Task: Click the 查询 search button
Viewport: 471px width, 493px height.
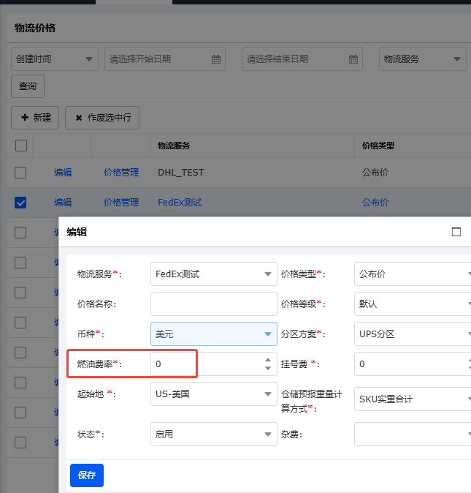Action: [28, 86]
